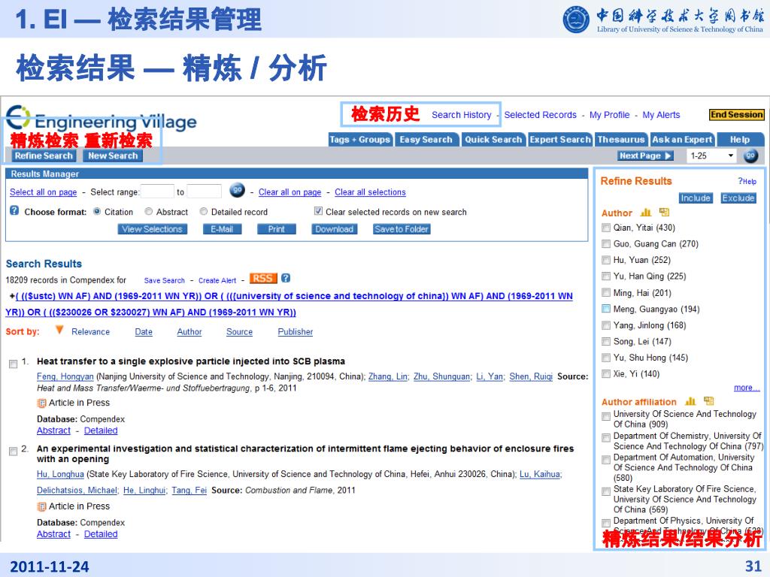Click the Select all on page link
770x577 pixels.
click(x=43, y=192)
